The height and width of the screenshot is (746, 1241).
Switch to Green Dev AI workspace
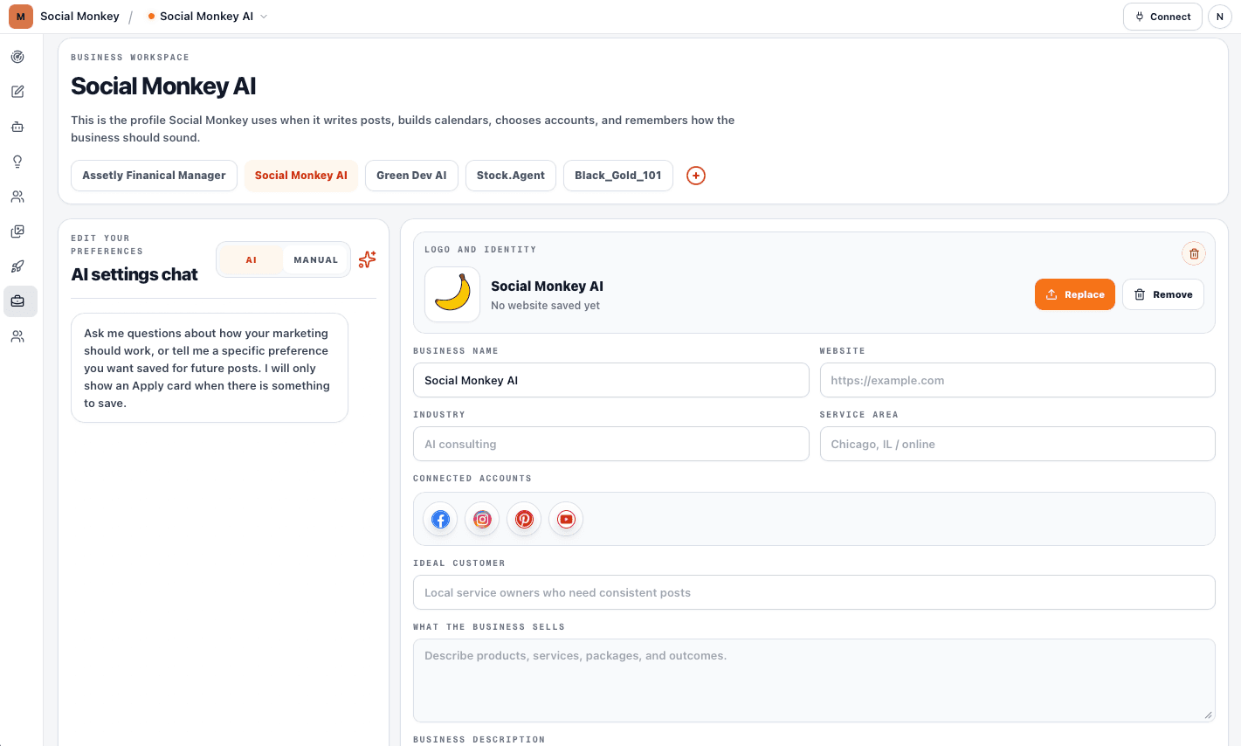(x=411, y=176)
